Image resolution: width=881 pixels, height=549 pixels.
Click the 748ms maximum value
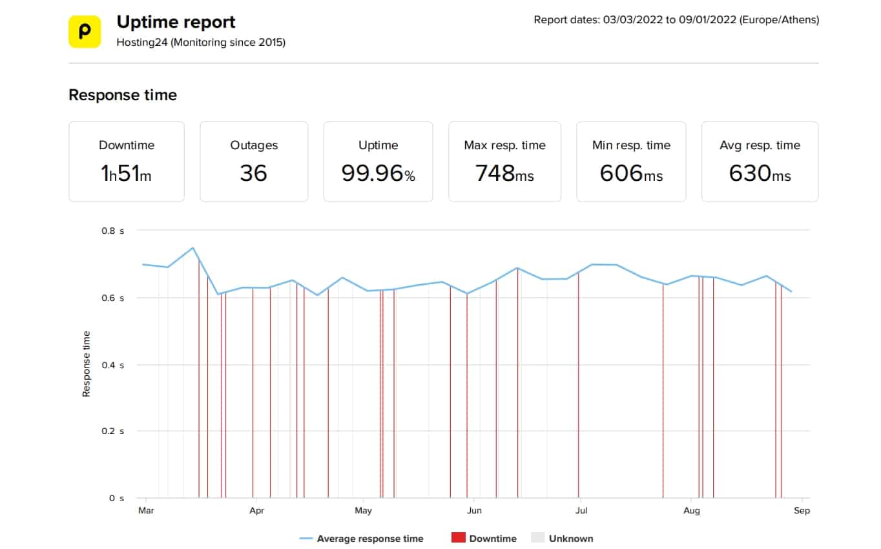(504, 173)
